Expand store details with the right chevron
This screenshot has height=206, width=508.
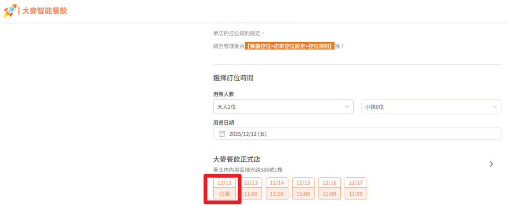(x=491, y=164)
